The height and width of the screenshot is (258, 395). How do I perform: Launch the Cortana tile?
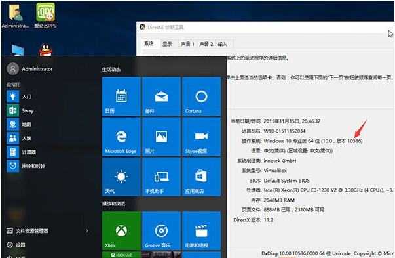[201, 97]
